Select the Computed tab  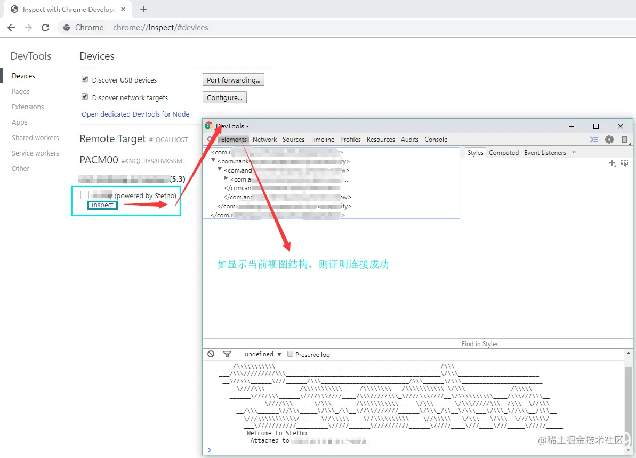pos(504,153)
